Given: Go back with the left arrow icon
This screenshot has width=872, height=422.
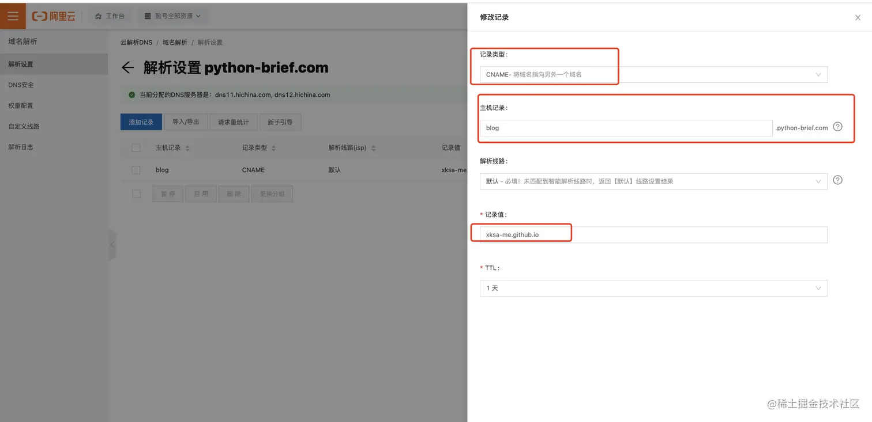Looking at the screenshot, I should [x=127, y=68].
